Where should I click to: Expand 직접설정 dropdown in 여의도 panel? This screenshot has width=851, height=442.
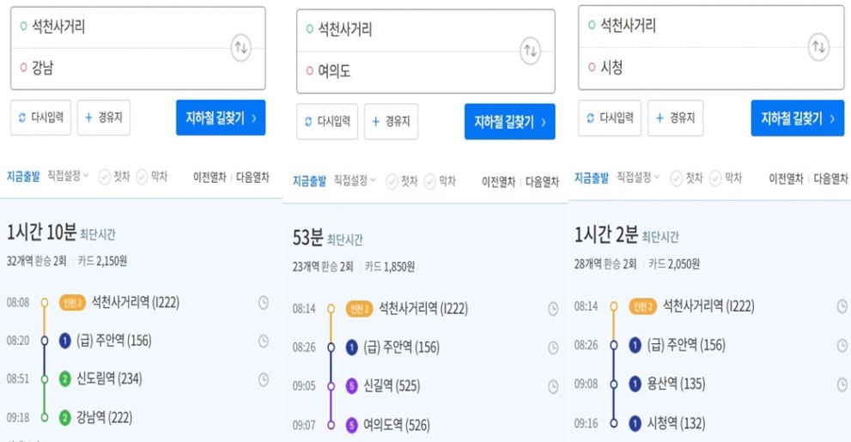coord(355,180)
